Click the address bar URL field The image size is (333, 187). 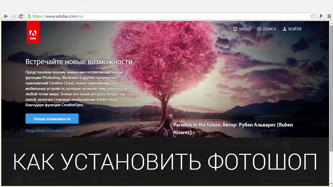171,16
